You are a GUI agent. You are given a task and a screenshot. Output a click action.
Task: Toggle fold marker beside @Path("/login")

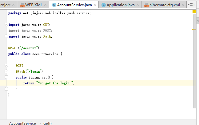point(6,71)
